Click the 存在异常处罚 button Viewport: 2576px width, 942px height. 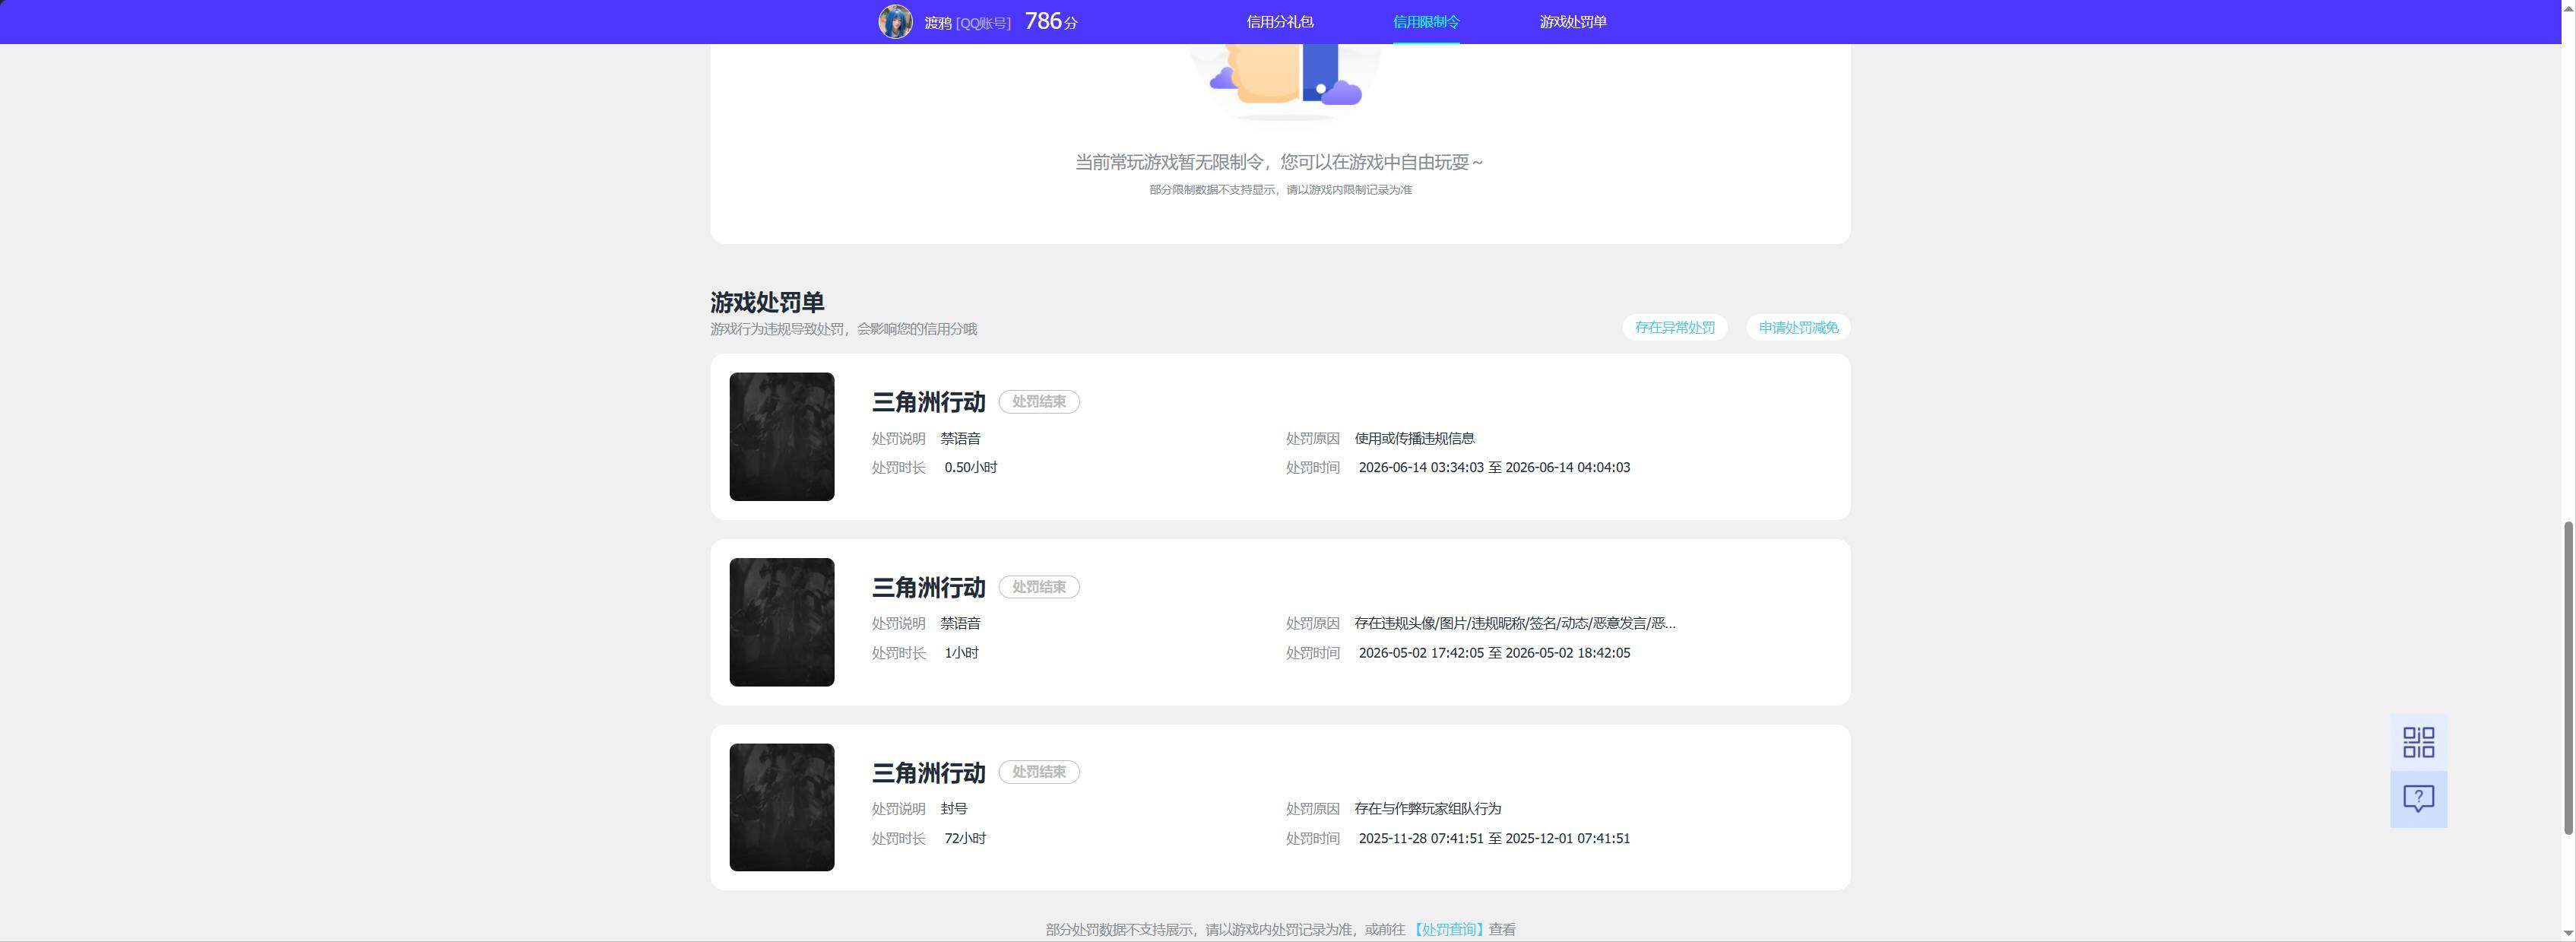click(1674, 327)
